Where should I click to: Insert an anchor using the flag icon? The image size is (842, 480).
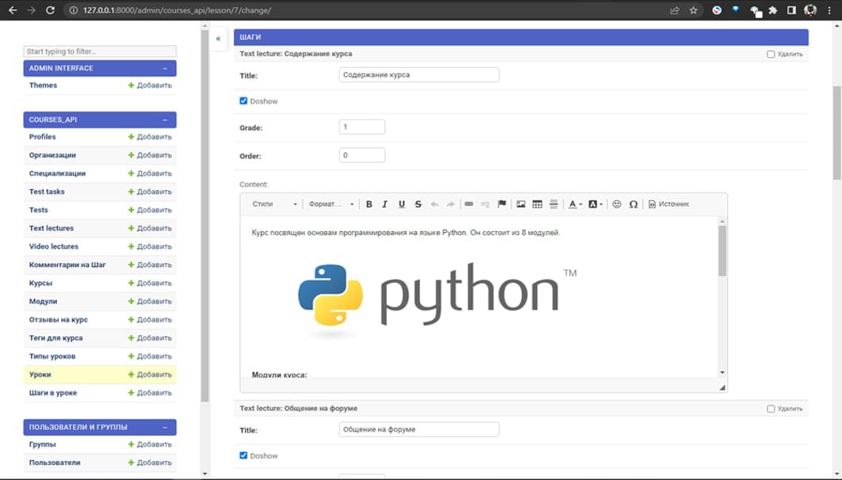point(502,204)
